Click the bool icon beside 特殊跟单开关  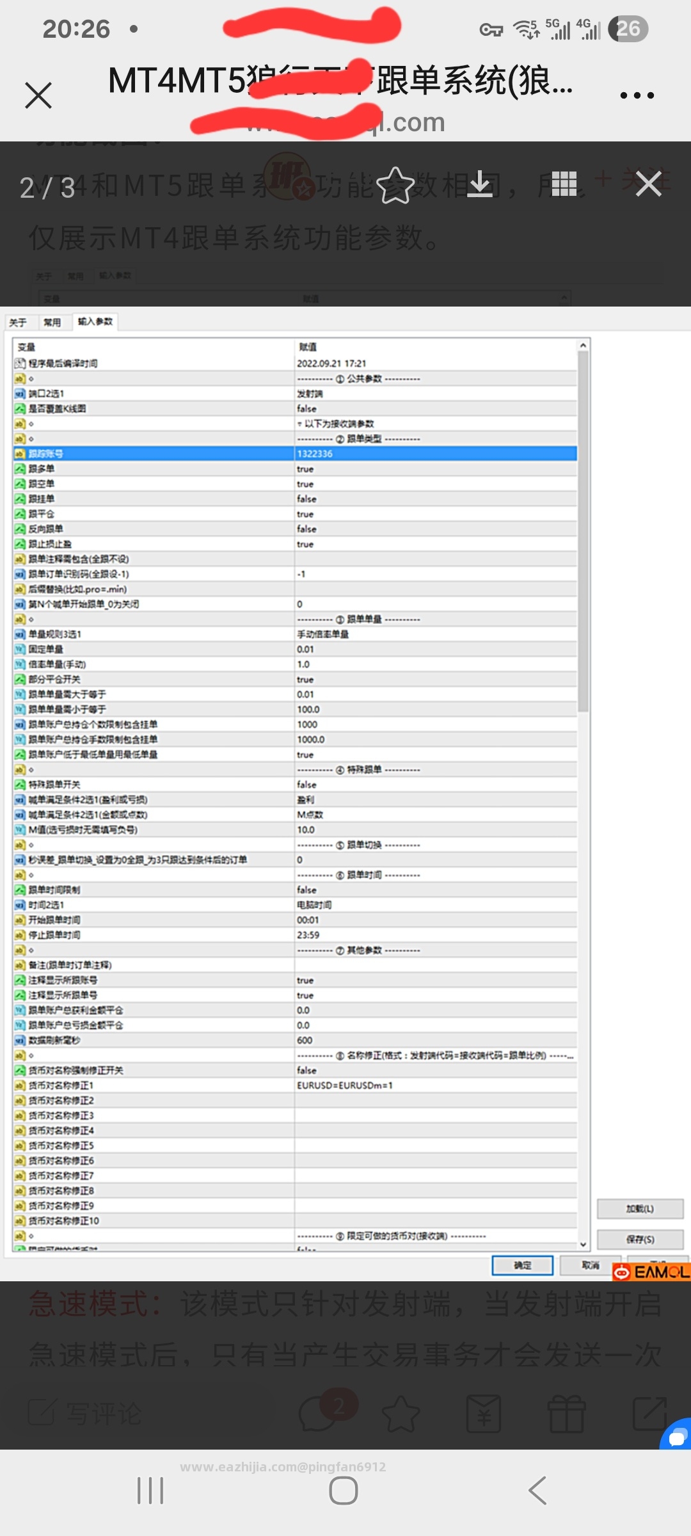20,785
